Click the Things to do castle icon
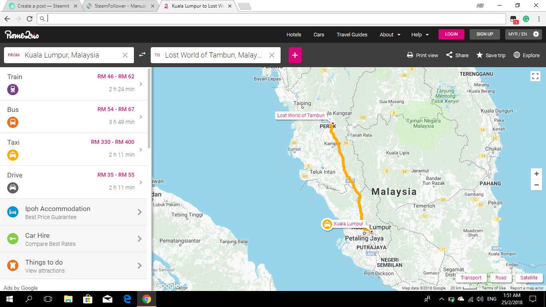546x307 pixels. point(13,265)
